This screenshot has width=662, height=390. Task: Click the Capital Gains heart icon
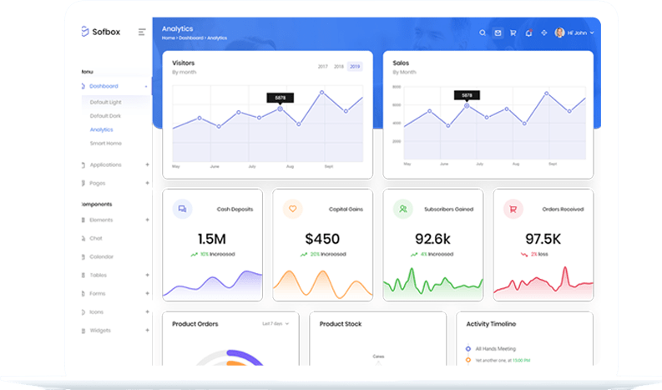292,209
